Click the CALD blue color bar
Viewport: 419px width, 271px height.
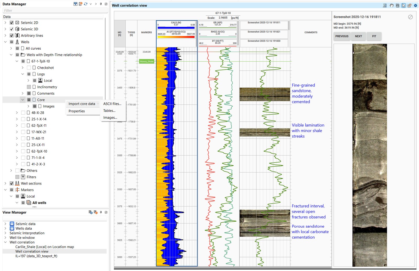pyautogui.click(x=176, y=27)
